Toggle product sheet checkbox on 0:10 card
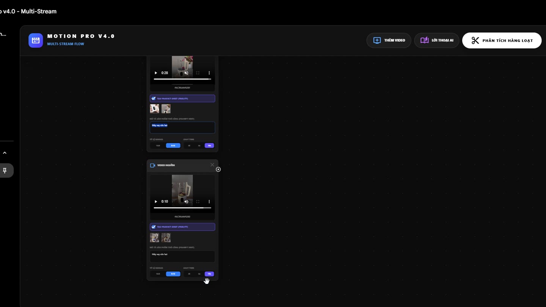 pos(154,227)
